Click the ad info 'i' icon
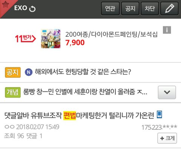This screenshot has width=181, height=150. coord(167,30)
